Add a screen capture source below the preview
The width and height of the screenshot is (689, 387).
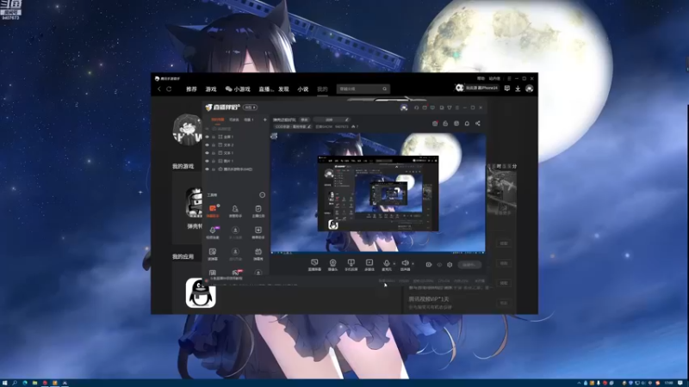click(314, 265)
